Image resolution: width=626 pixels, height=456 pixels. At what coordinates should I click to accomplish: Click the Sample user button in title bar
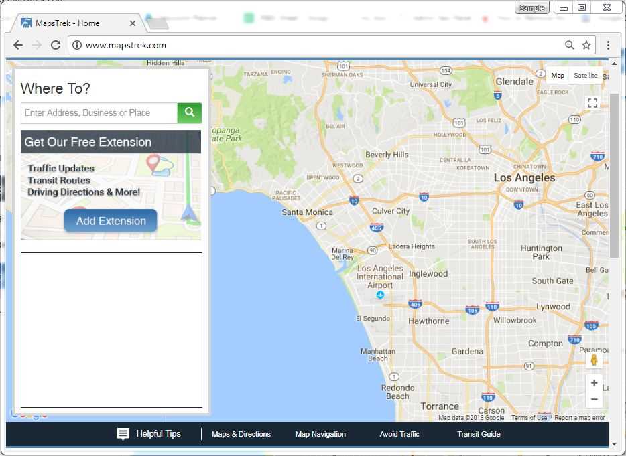(531, 8)
